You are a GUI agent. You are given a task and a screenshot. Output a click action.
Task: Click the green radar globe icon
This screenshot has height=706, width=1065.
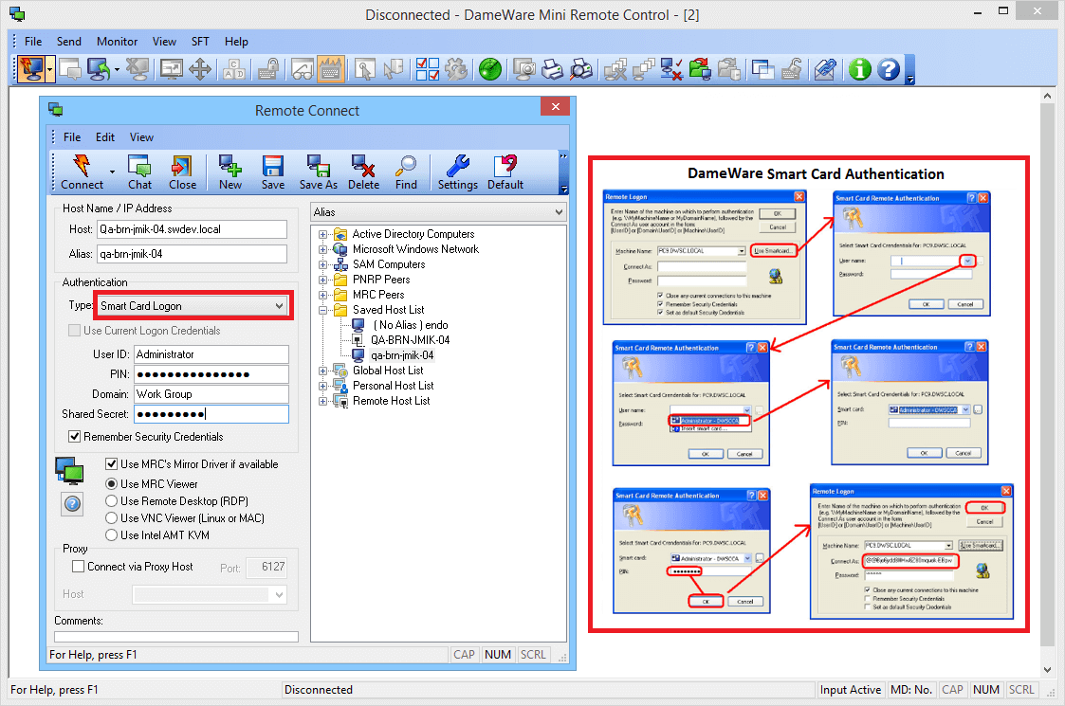pos(489,69)
